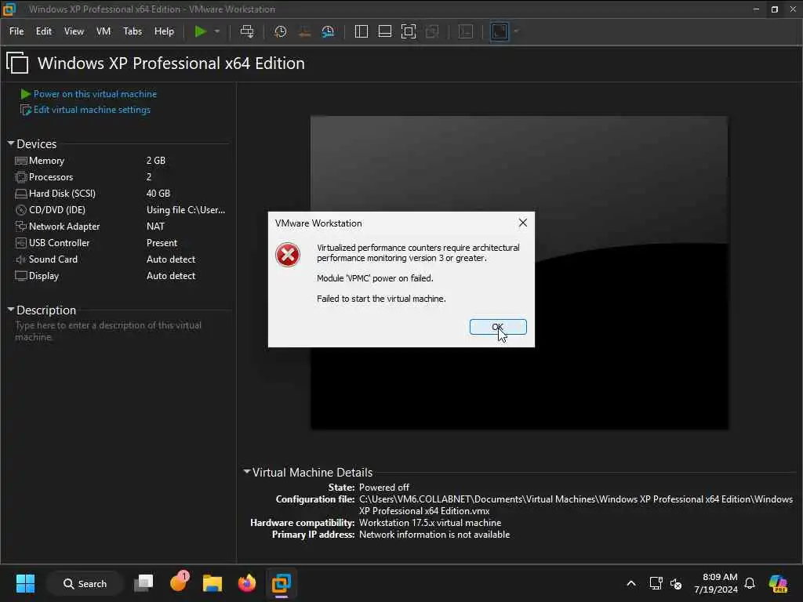Viewport: 803px width, 602px height.
Task: Open the snapshot manager icon
Action: coord(328,31)
